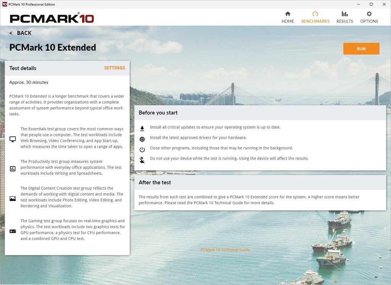The image size is (391, 285).
Task: Click the download updates icon
Action: [x=142, y=128]
